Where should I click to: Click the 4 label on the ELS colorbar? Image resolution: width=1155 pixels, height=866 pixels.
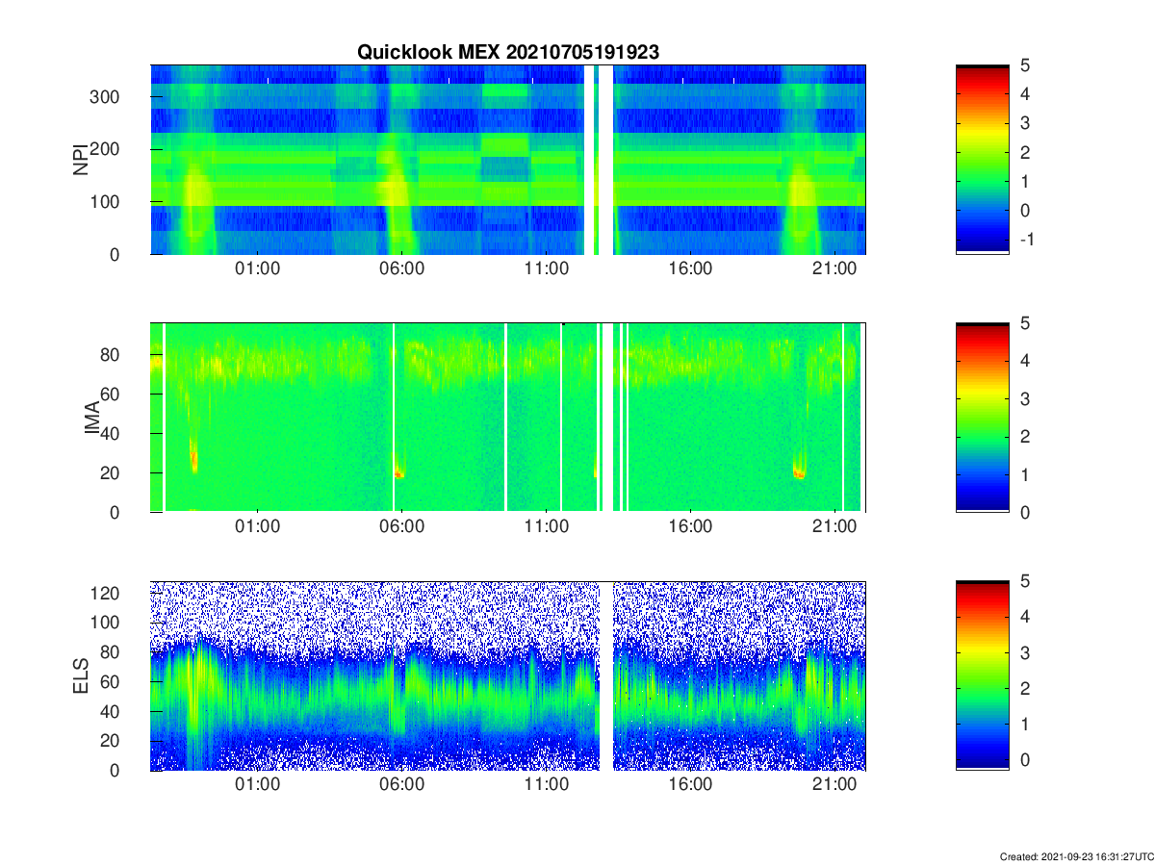[x=1026, y=618]
